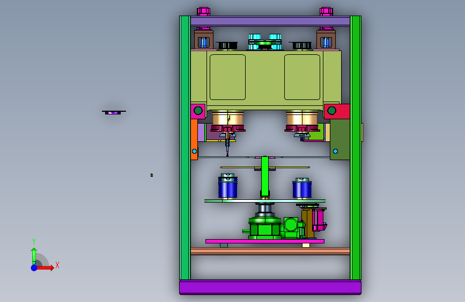Select the pink mounting plate under gearbox

(265, 241)
